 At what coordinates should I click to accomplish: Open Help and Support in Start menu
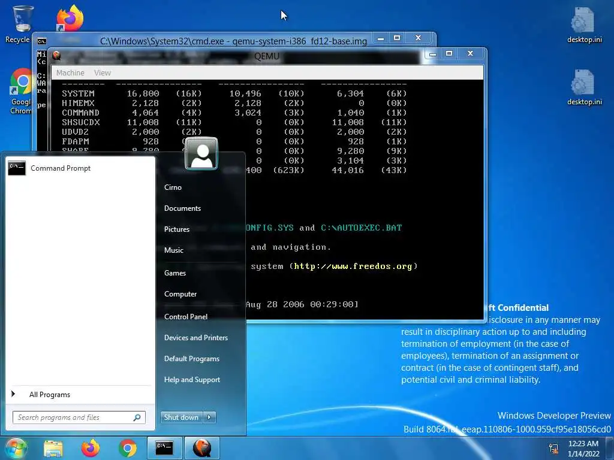(x=192, y=380)
